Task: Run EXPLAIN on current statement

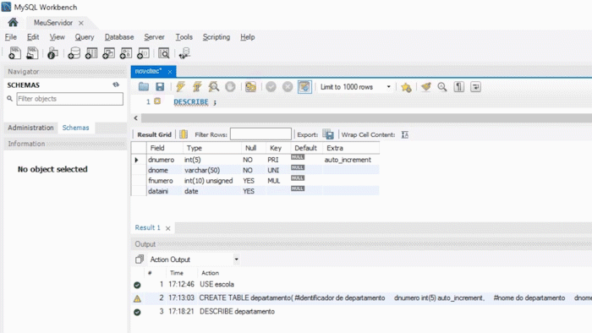Action: click(x=214, y=87)
